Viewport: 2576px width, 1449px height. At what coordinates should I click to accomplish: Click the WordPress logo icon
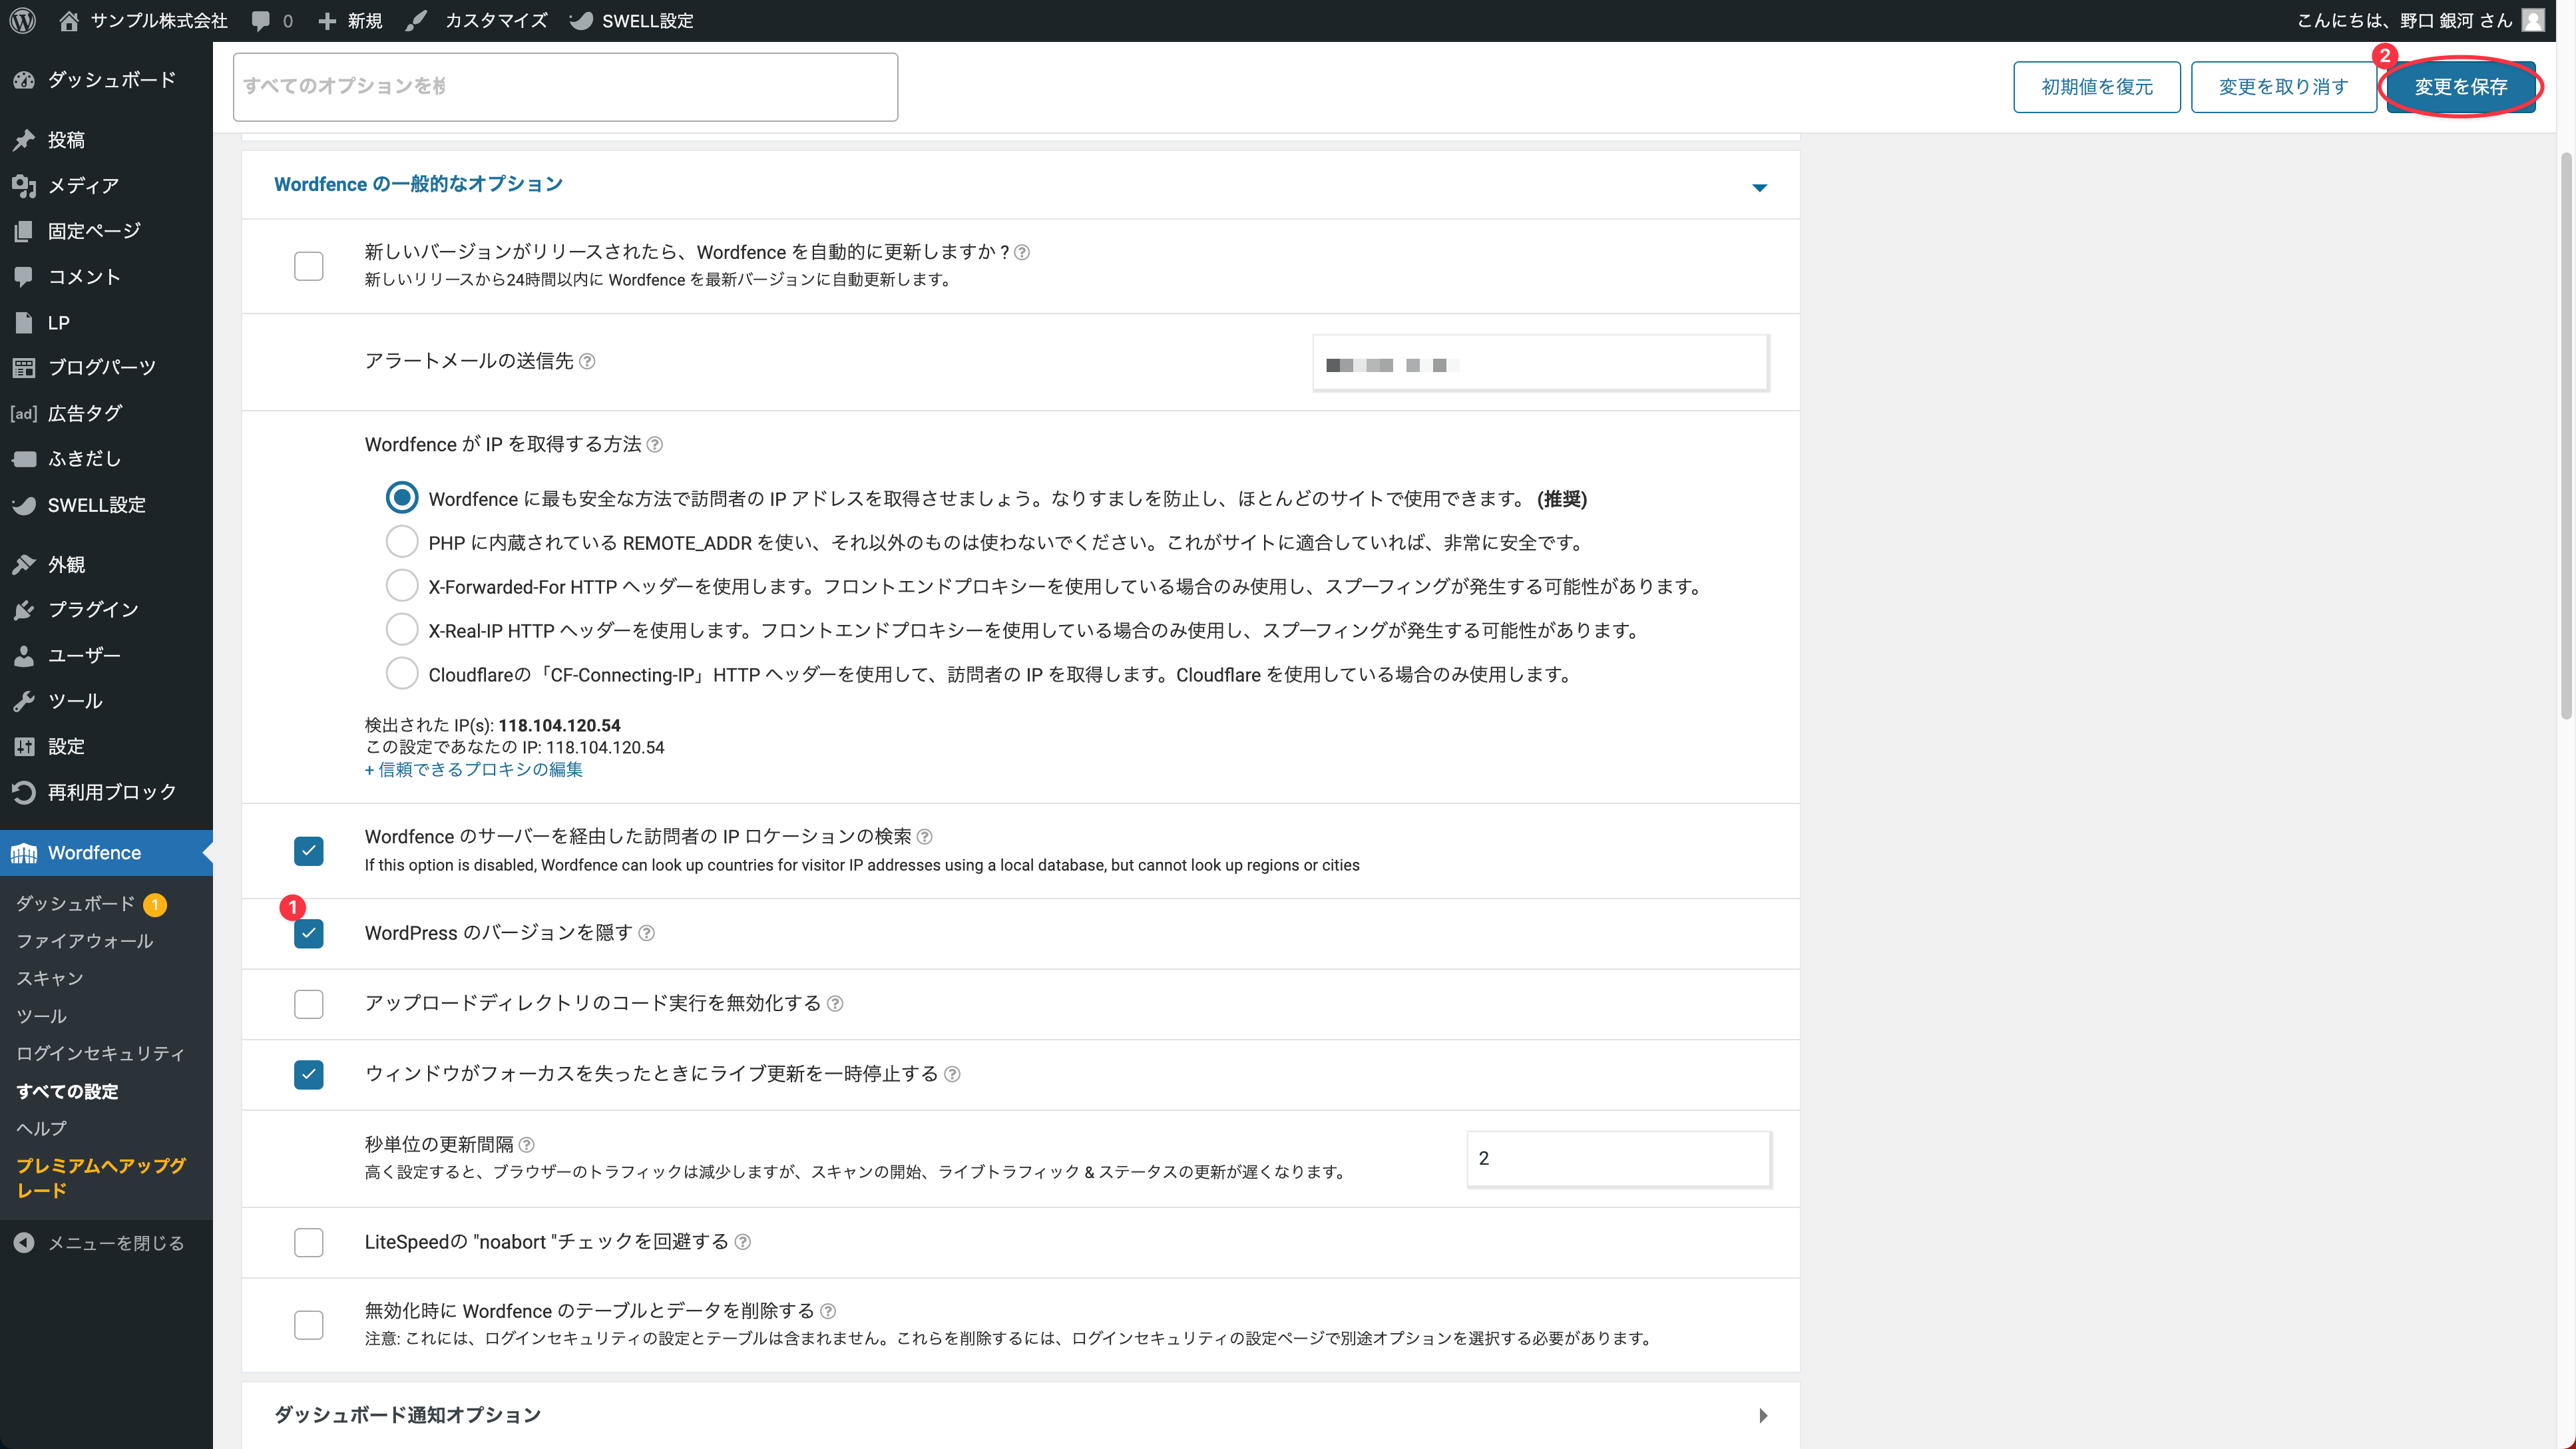point(22,20)
